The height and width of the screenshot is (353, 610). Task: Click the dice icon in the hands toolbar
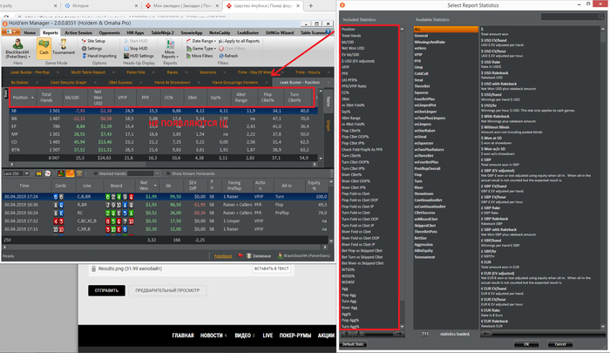tap(47, 173)
